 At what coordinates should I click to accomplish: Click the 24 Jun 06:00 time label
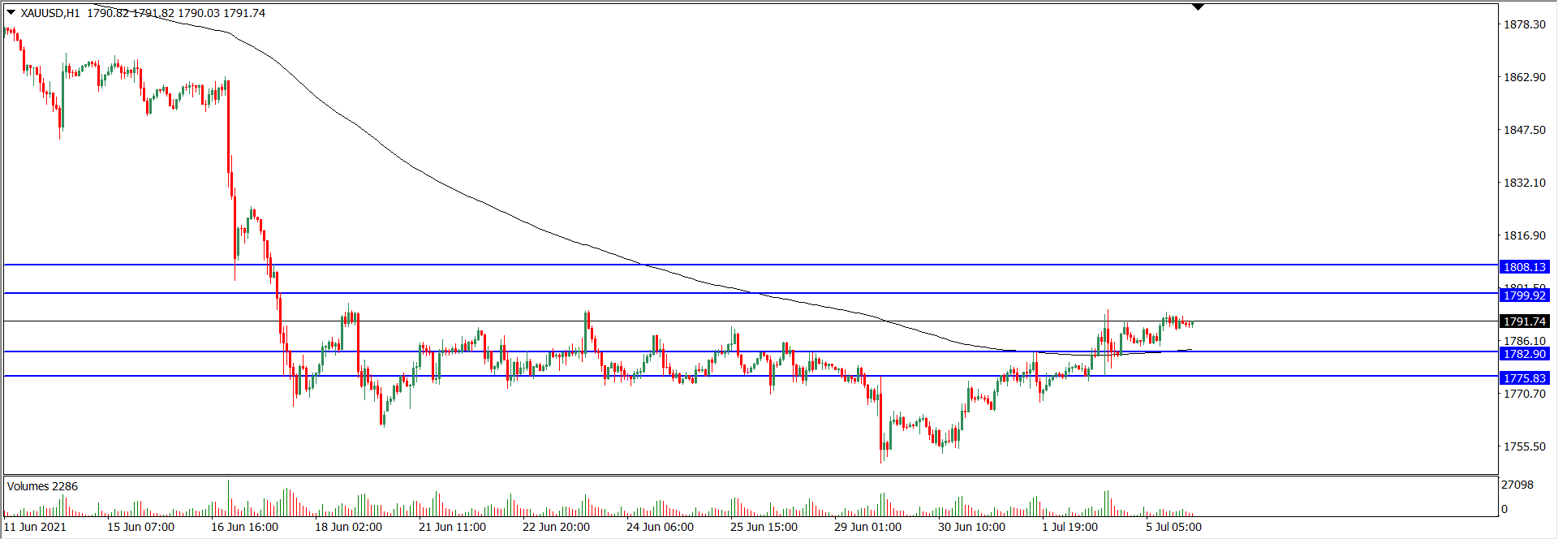(661, 527)
